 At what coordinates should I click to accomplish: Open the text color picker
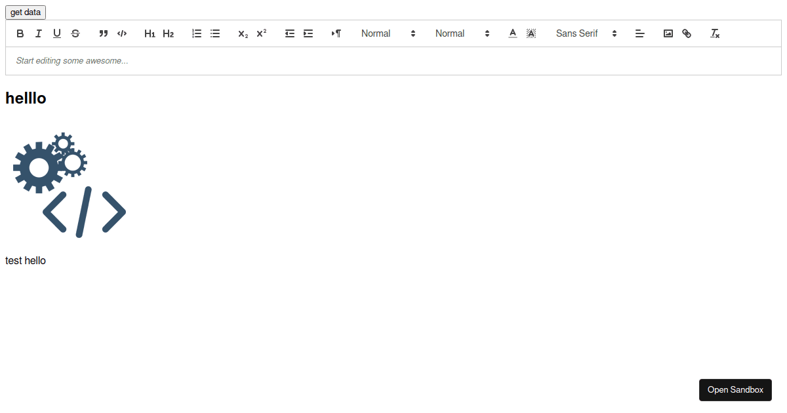(x=513, y=33)
